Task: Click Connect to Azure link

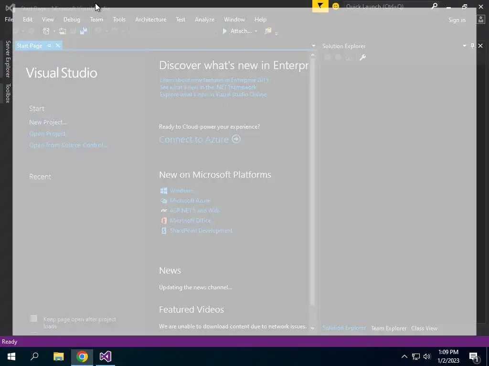Action: click(200, 139)
